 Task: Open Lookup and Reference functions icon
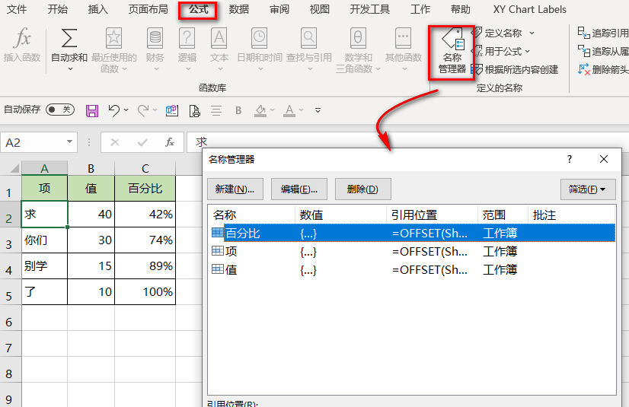[x=309, y=39]
